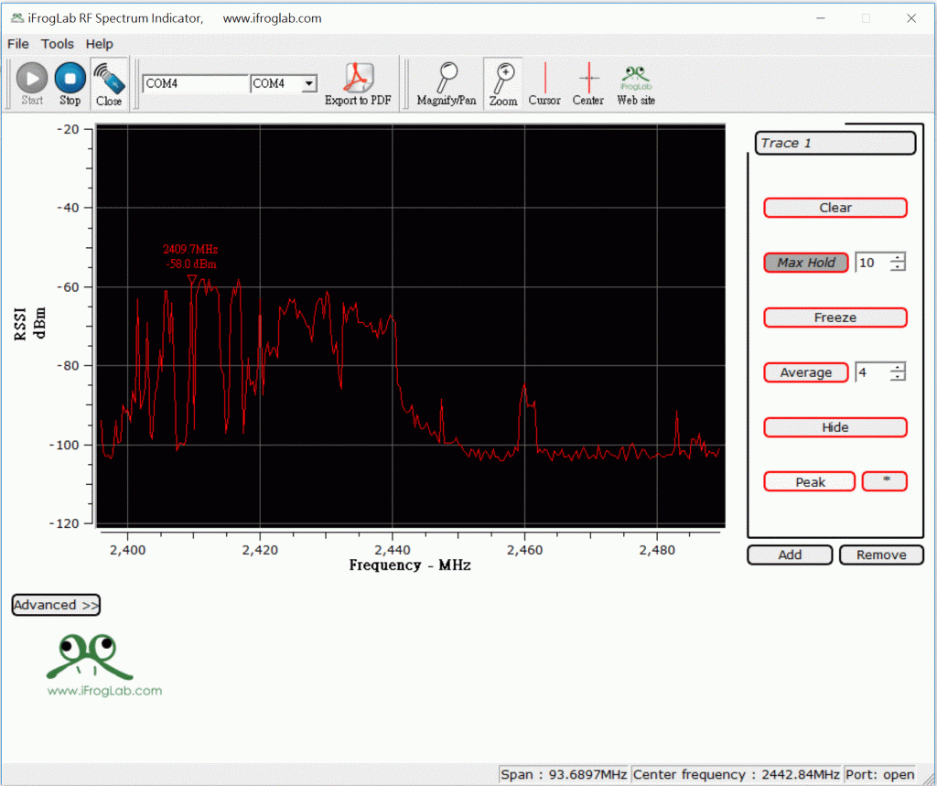Image resolution: width=937 pixels, height=786 pixels.
Task: Activate the Zoom tool
Action: pos(503,83)
